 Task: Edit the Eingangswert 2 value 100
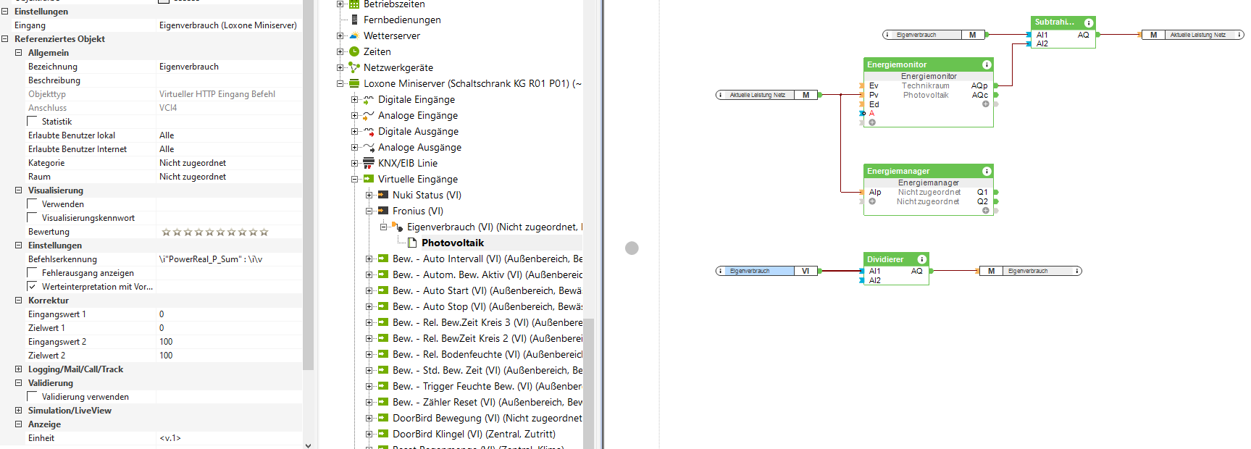[x=230, y=342]
